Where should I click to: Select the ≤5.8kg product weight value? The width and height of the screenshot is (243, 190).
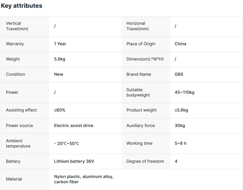[181, 110]
